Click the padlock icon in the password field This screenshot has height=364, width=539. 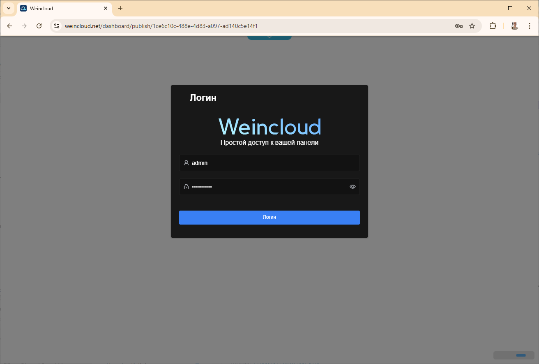[x=186, y=187]
